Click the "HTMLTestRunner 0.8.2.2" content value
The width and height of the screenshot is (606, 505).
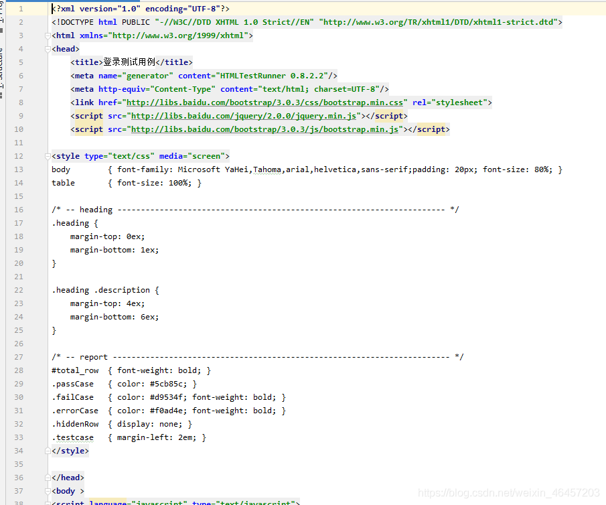[272, 76]
